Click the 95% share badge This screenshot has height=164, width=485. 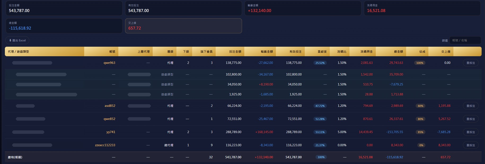tap(421, 132)
